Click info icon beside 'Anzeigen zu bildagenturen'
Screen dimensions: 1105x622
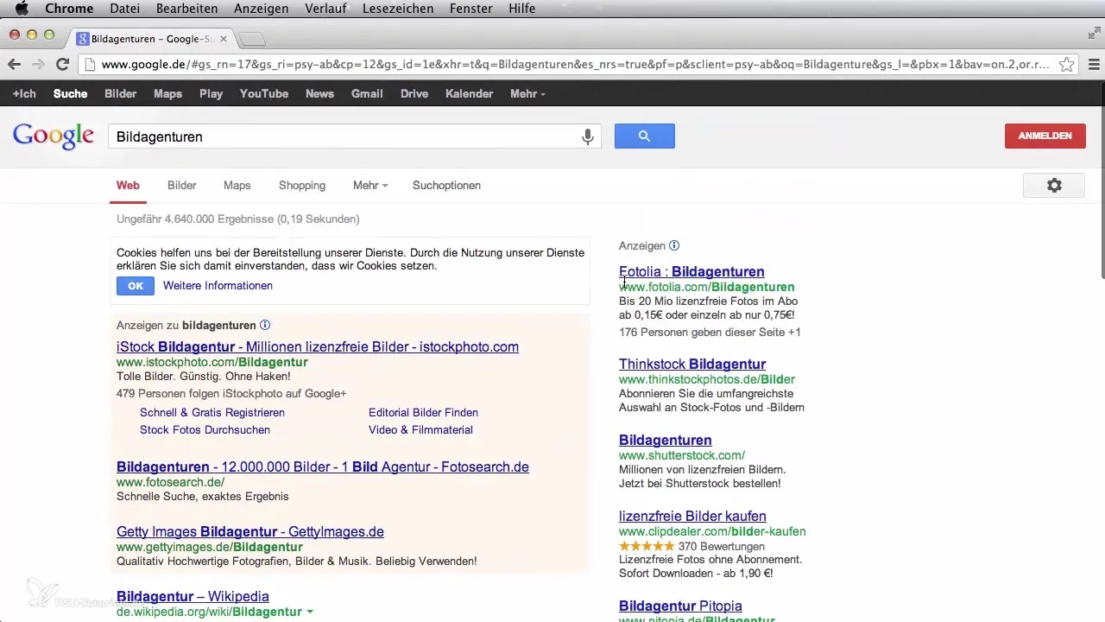(265, 326)
